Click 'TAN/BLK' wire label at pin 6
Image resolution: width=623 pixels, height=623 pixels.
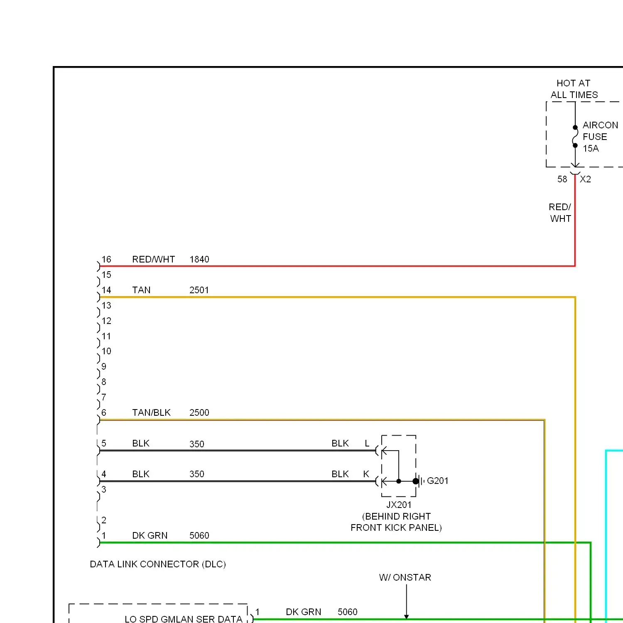151,412
